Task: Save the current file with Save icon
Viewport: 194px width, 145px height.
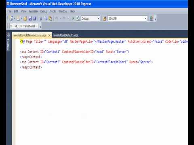Action: coord(30,19)
